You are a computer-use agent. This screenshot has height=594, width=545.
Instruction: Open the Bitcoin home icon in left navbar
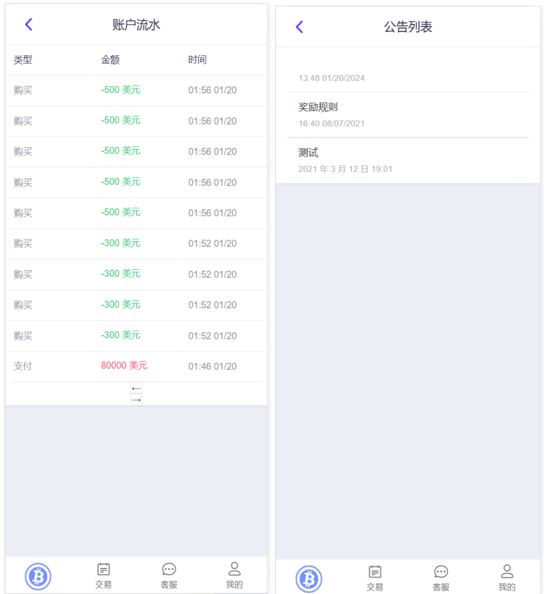click(x=38, y=576)
